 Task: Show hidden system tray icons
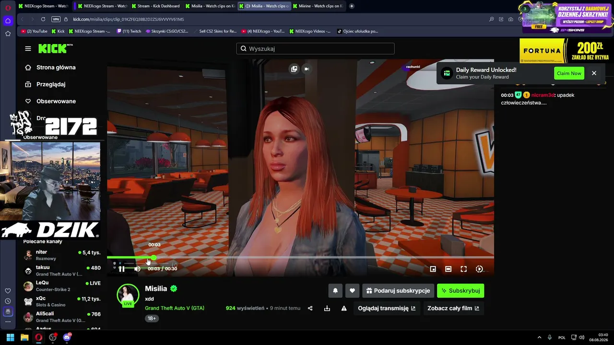[539, 337]
